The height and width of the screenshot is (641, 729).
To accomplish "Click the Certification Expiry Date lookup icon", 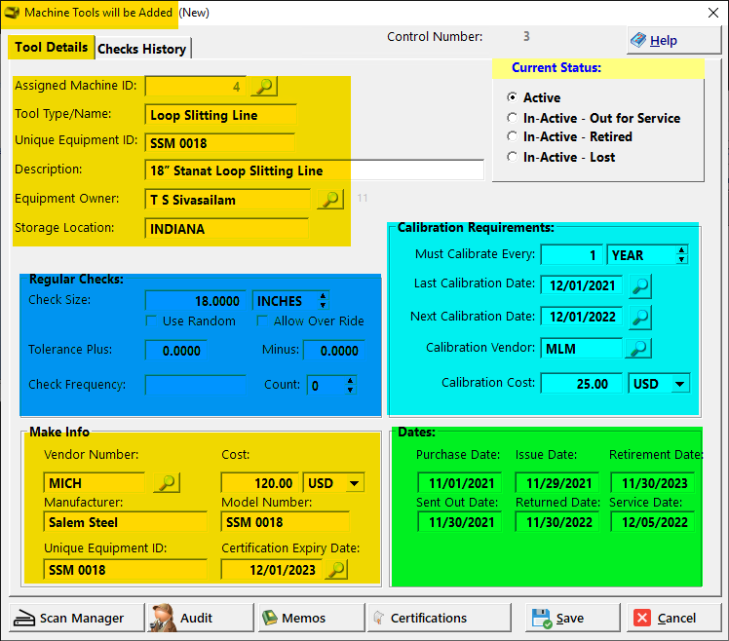I will click(x=336, y=570).
